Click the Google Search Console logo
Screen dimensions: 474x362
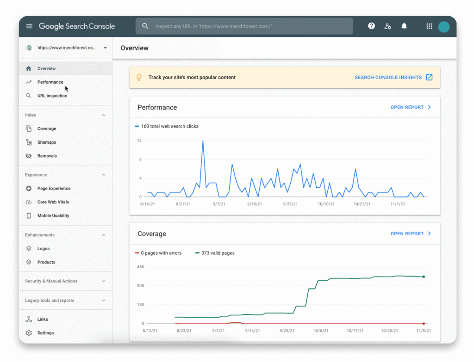click(77, 26)
